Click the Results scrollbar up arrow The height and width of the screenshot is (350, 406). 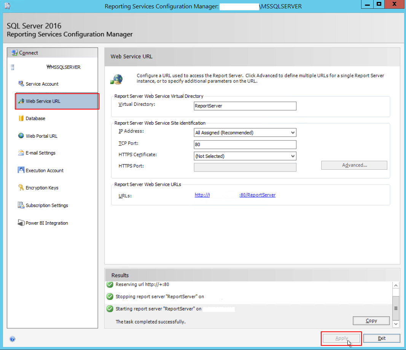pyautogui.click(x=396, y=285)
